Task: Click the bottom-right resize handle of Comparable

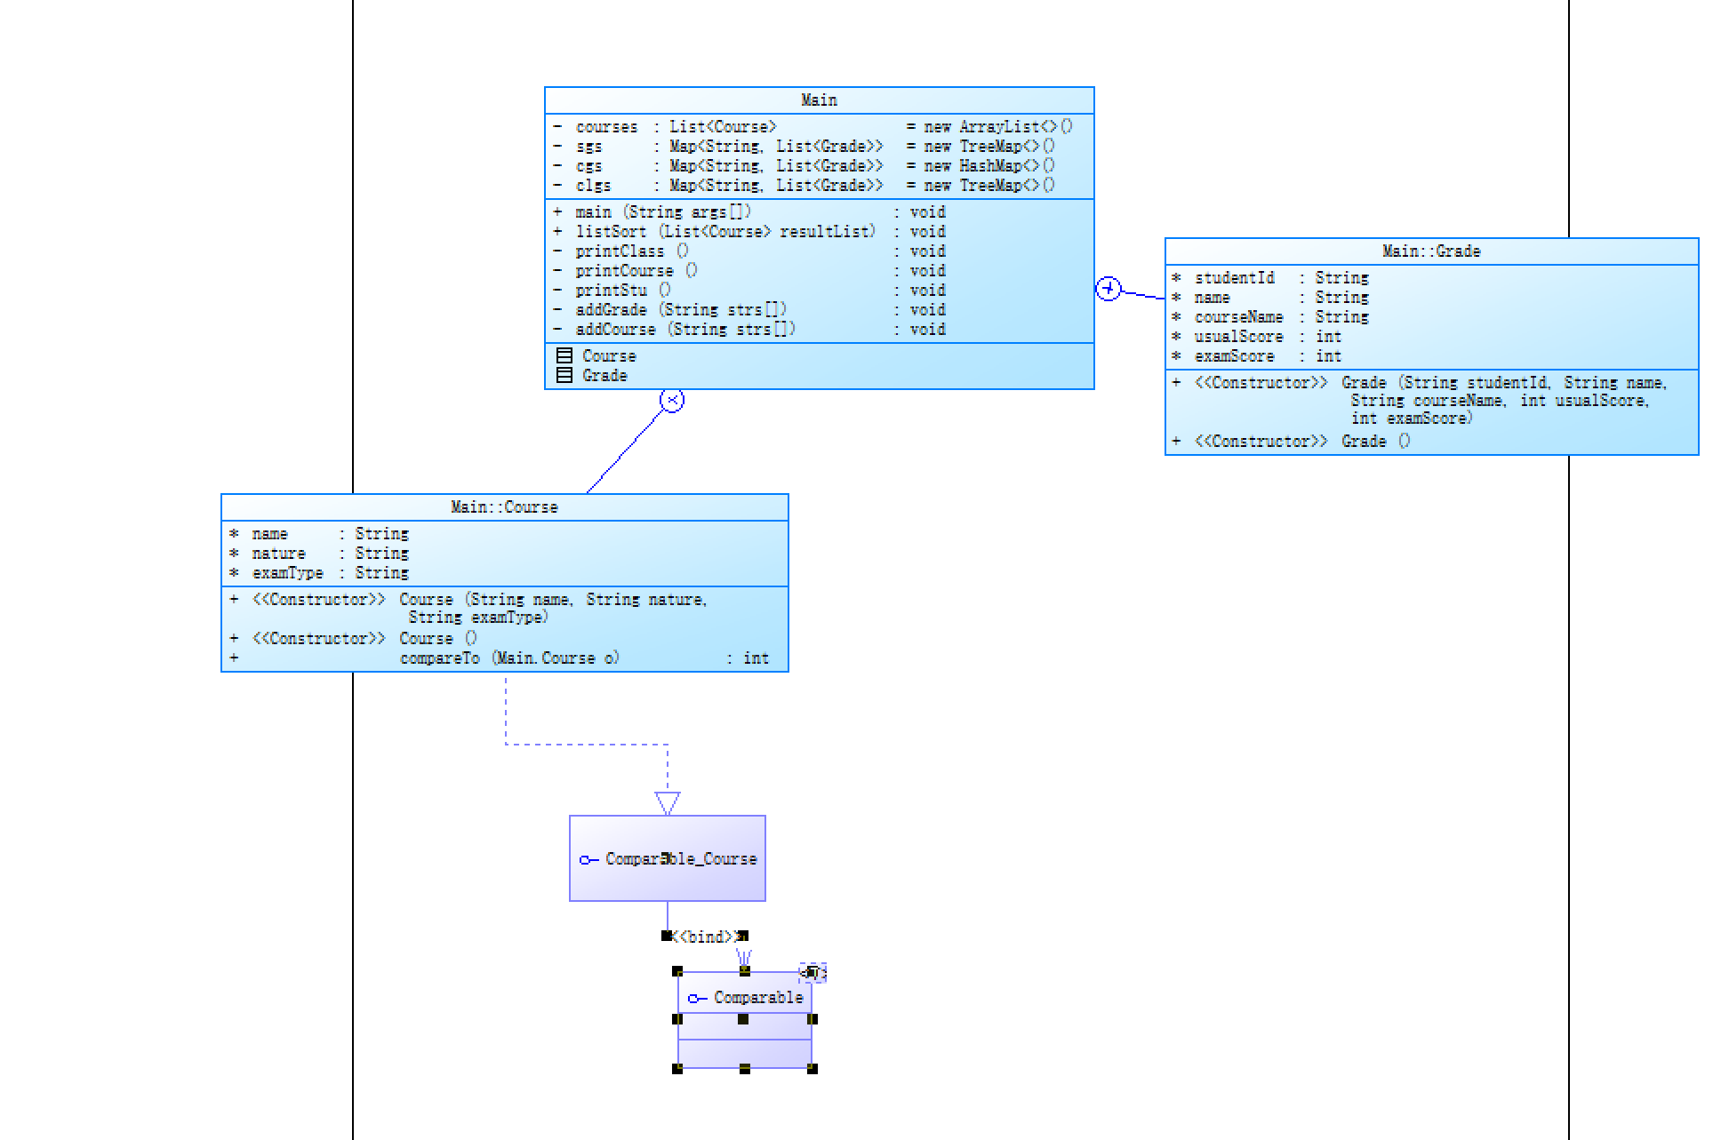Action: point(812,1069)
